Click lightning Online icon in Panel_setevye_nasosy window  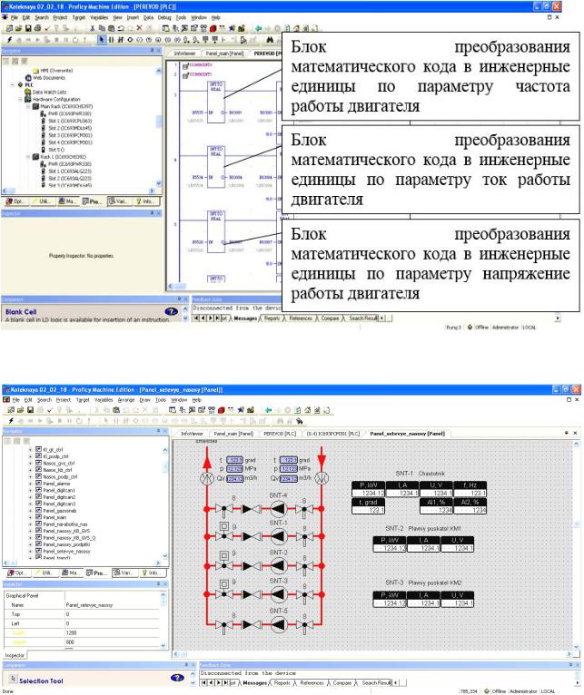pyautogui.click(x=11, y=421)
